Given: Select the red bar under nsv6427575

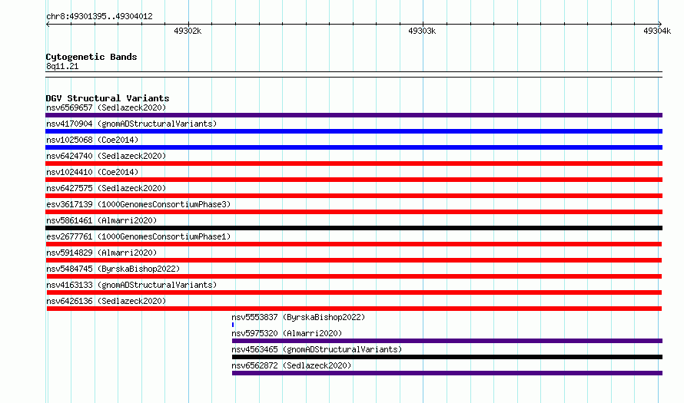Looking at the screenshot, I should point(354,196).
